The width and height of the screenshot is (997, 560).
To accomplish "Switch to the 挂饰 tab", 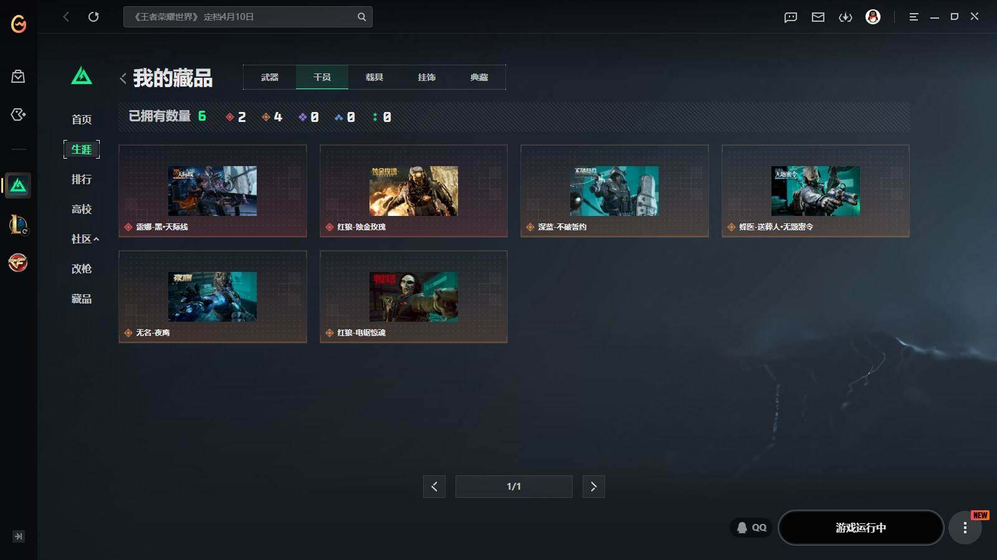I will [427, 77].
